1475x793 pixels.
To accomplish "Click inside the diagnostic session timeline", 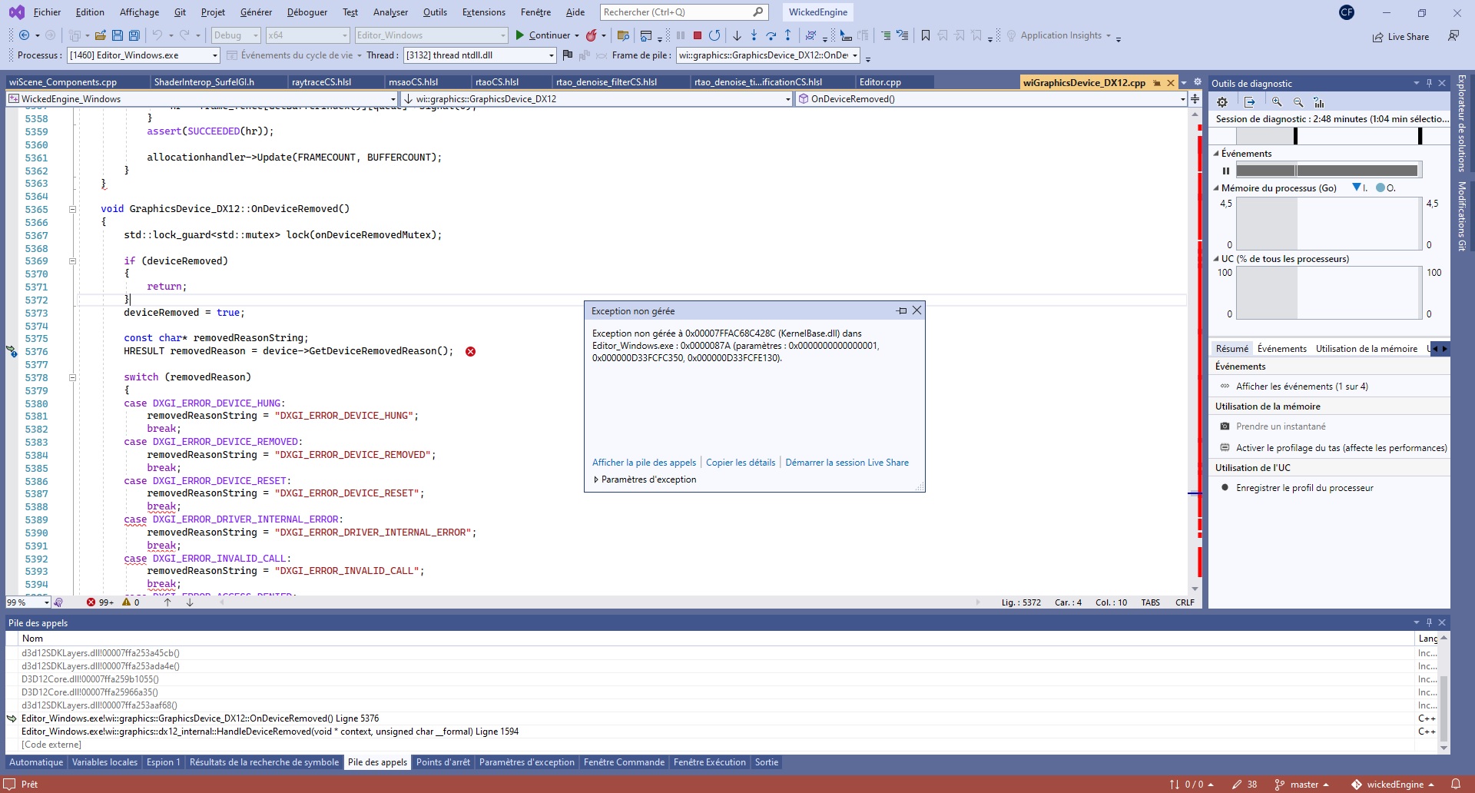I will pos(1329,136).
